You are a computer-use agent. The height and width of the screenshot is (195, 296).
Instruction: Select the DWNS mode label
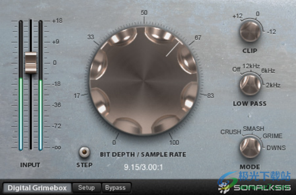click(276, 148)
